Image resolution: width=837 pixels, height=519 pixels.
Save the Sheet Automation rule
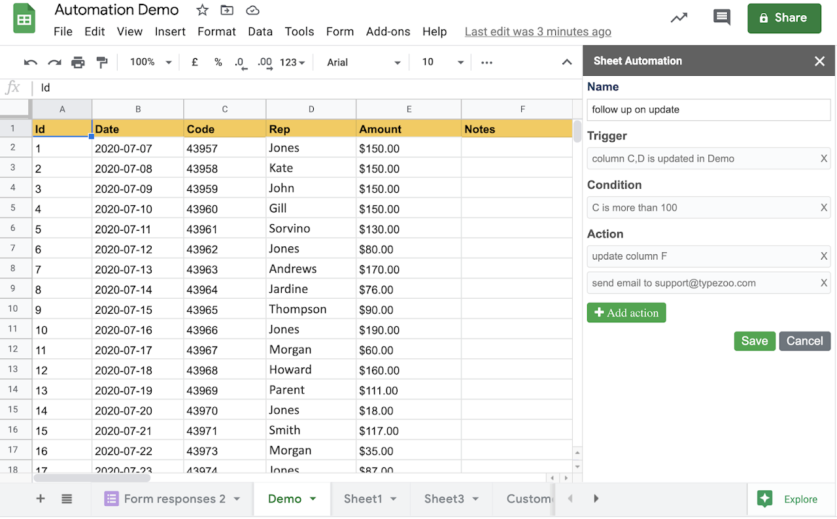tap(755, 341)
